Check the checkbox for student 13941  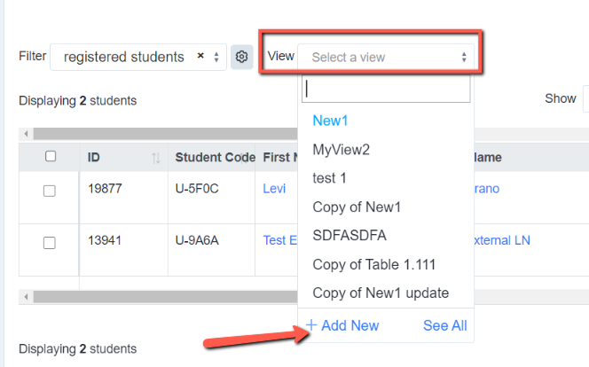pos(49,243)
